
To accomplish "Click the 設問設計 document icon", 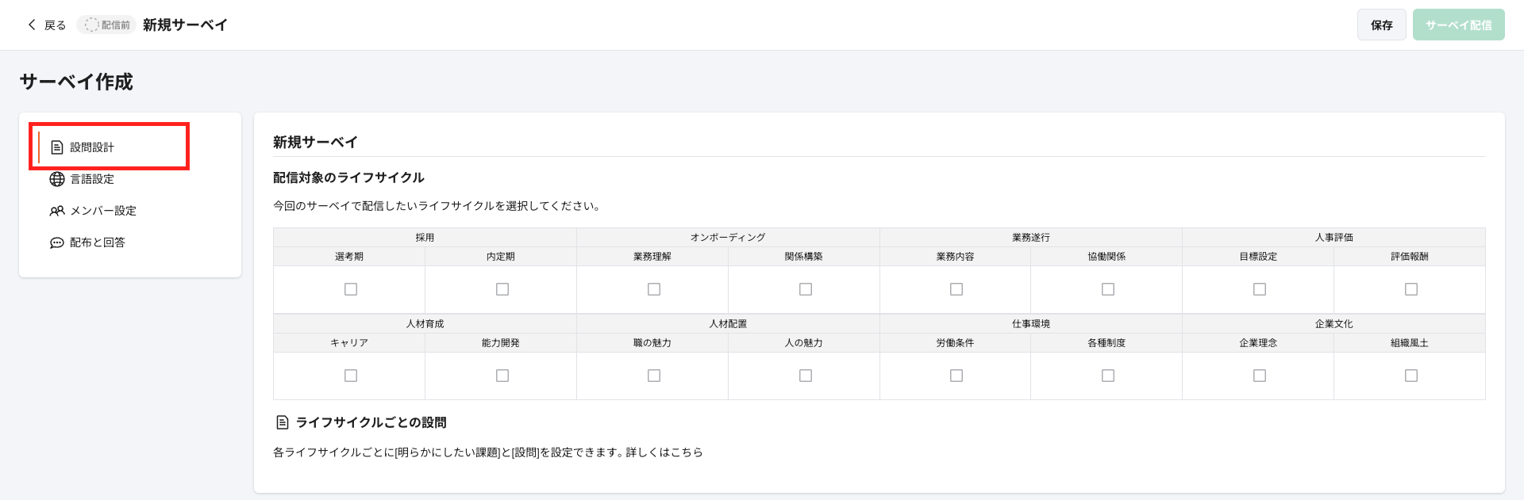I will pos(57,147).
